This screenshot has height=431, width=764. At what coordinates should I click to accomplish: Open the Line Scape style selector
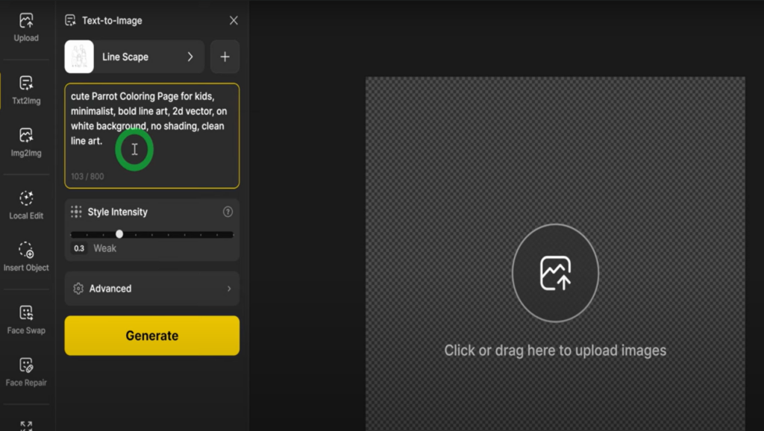click(134, 57)
